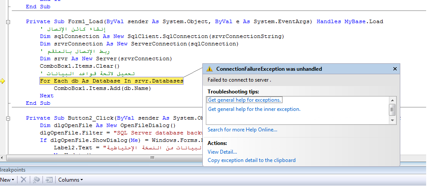This screenshot has height=186, width=427.
Task: Click the warning icon in exception dialog
Action: click(209, 69)
